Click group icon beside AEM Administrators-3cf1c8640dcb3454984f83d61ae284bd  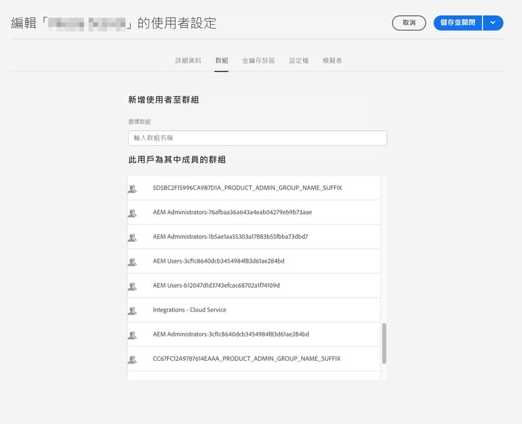pyautogui.click(x=132, y=335)
